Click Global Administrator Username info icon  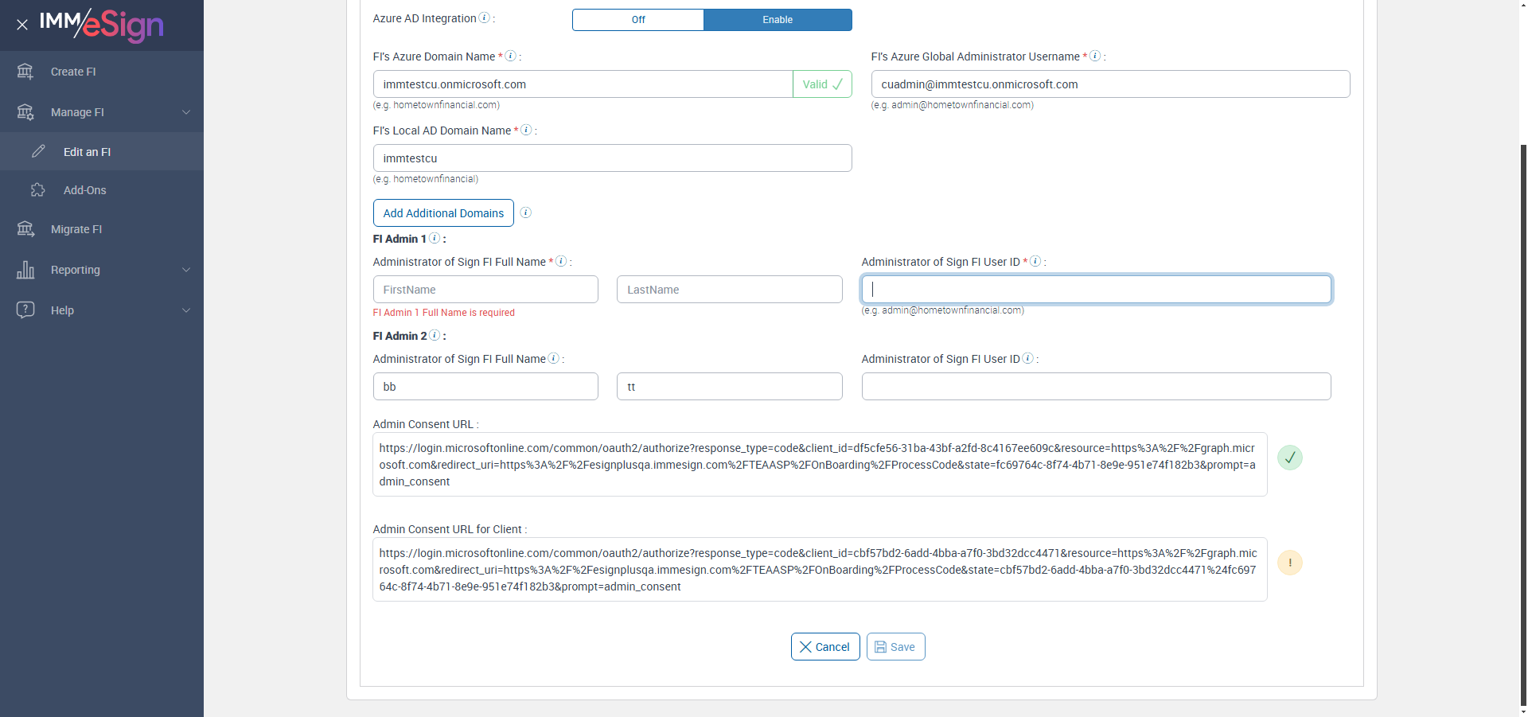point(1095,56)
